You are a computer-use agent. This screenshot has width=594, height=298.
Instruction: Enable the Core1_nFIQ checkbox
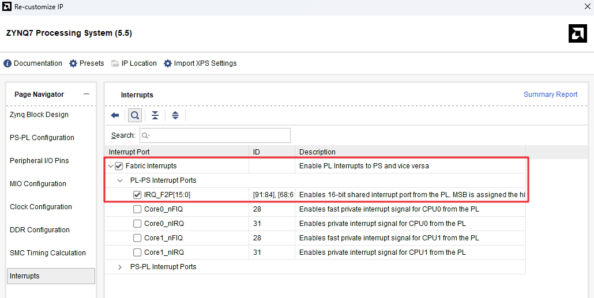[x=137, y=238]
